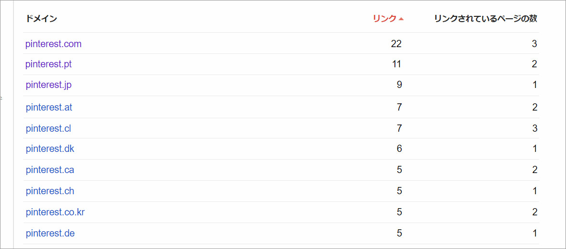Image resolution: width=566 pixels, height=249 pixels.
Task: Open the pinterest.com domain link
Action: coord(53,44)
